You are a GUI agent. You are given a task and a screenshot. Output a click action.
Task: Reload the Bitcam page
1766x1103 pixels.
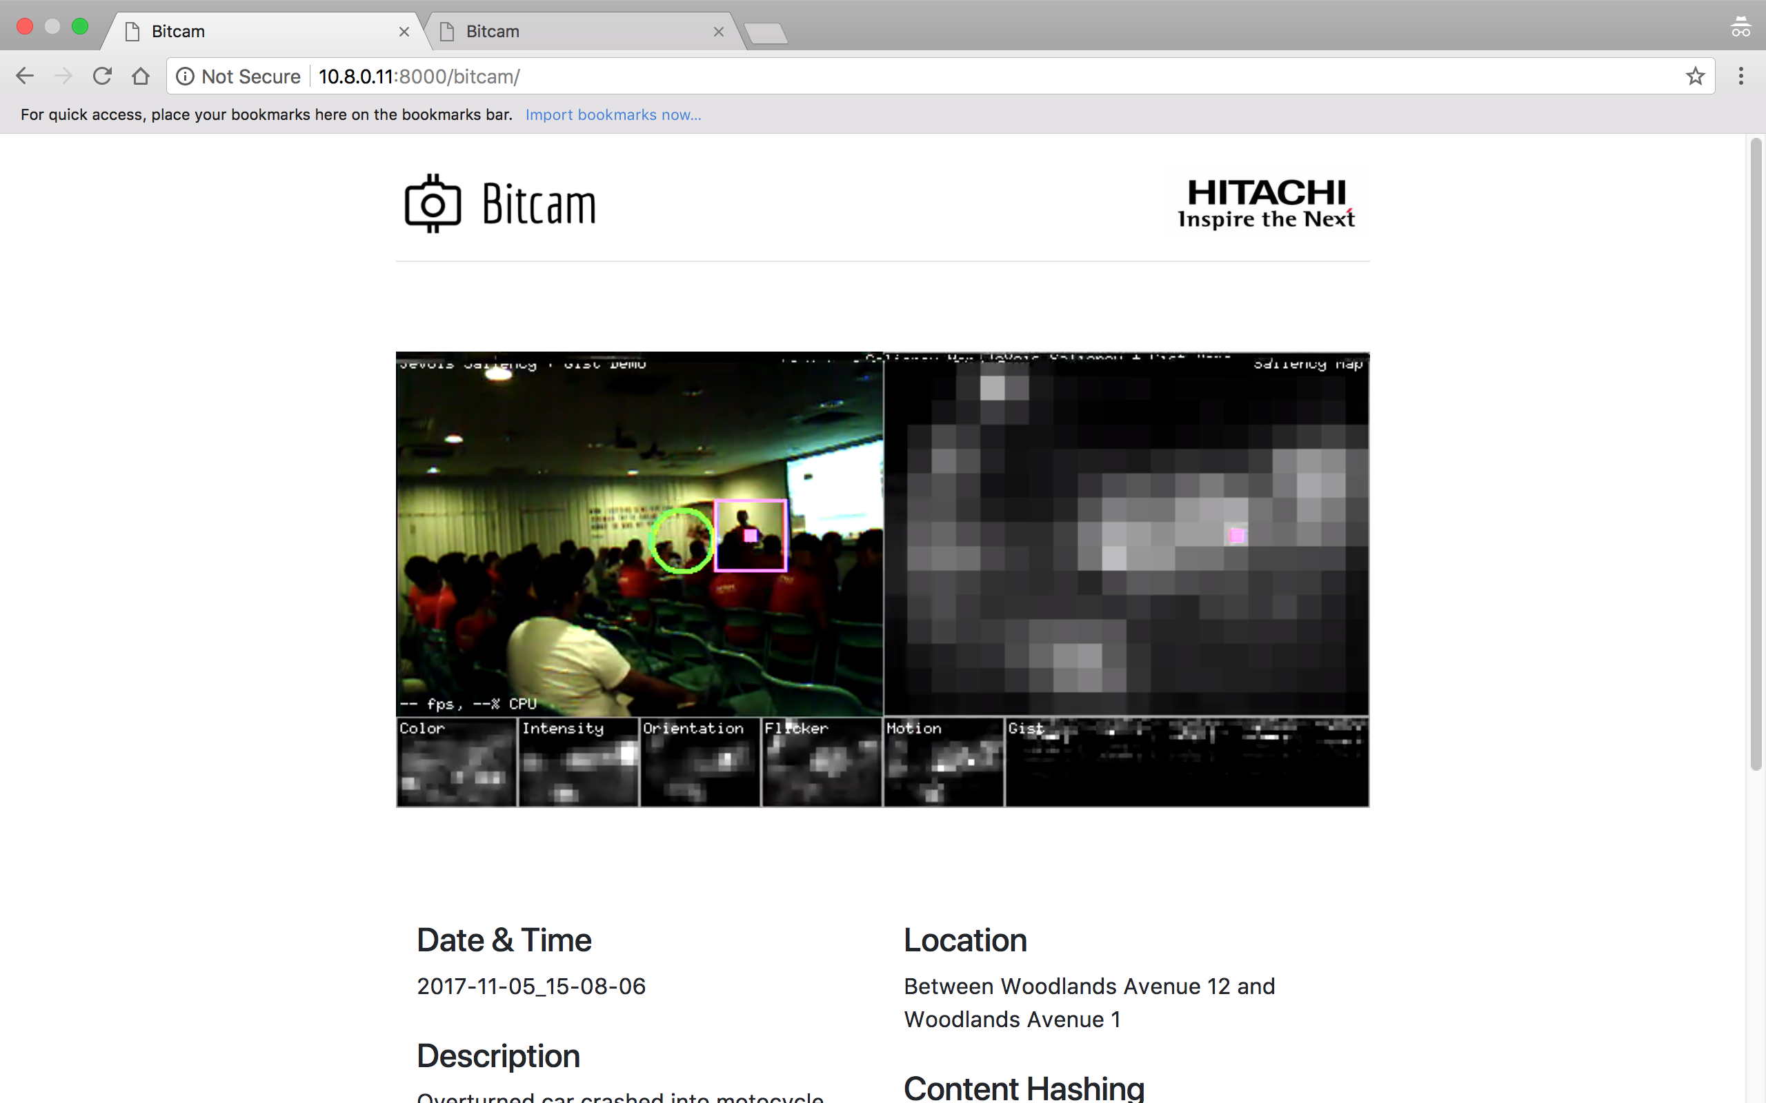[x=102, y=76]
